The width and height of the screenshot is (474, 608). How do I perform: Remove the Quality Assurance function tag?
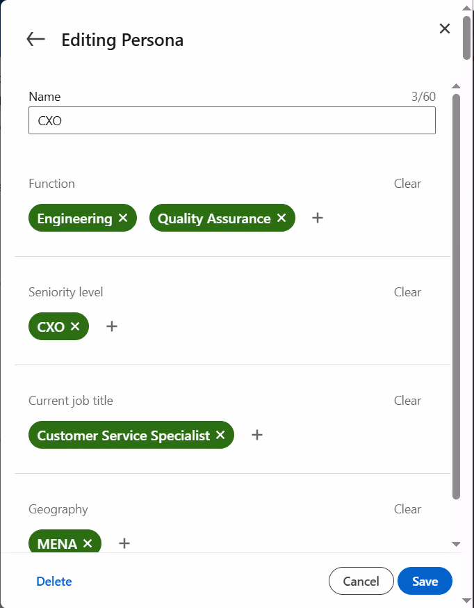[281, 218]
